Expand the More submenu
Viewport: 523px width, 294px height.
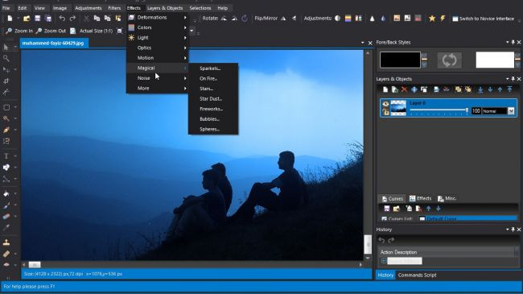point(157,89)
